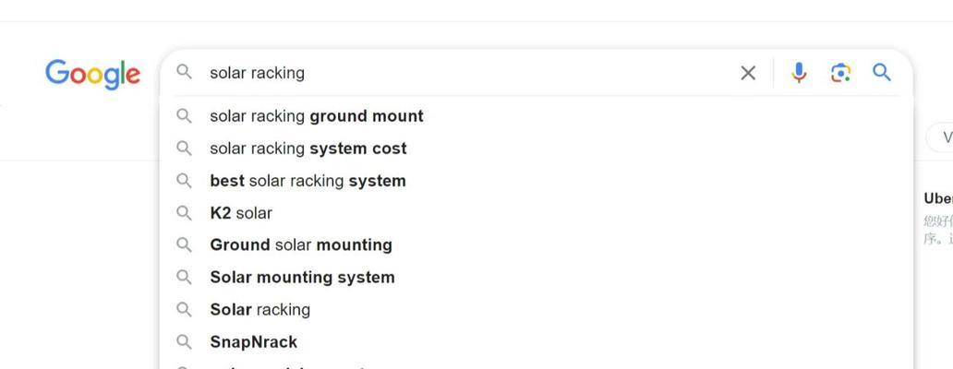953x369 pixels.
Task: Click the partially visible filter chip at right
Action: [940, 137]
